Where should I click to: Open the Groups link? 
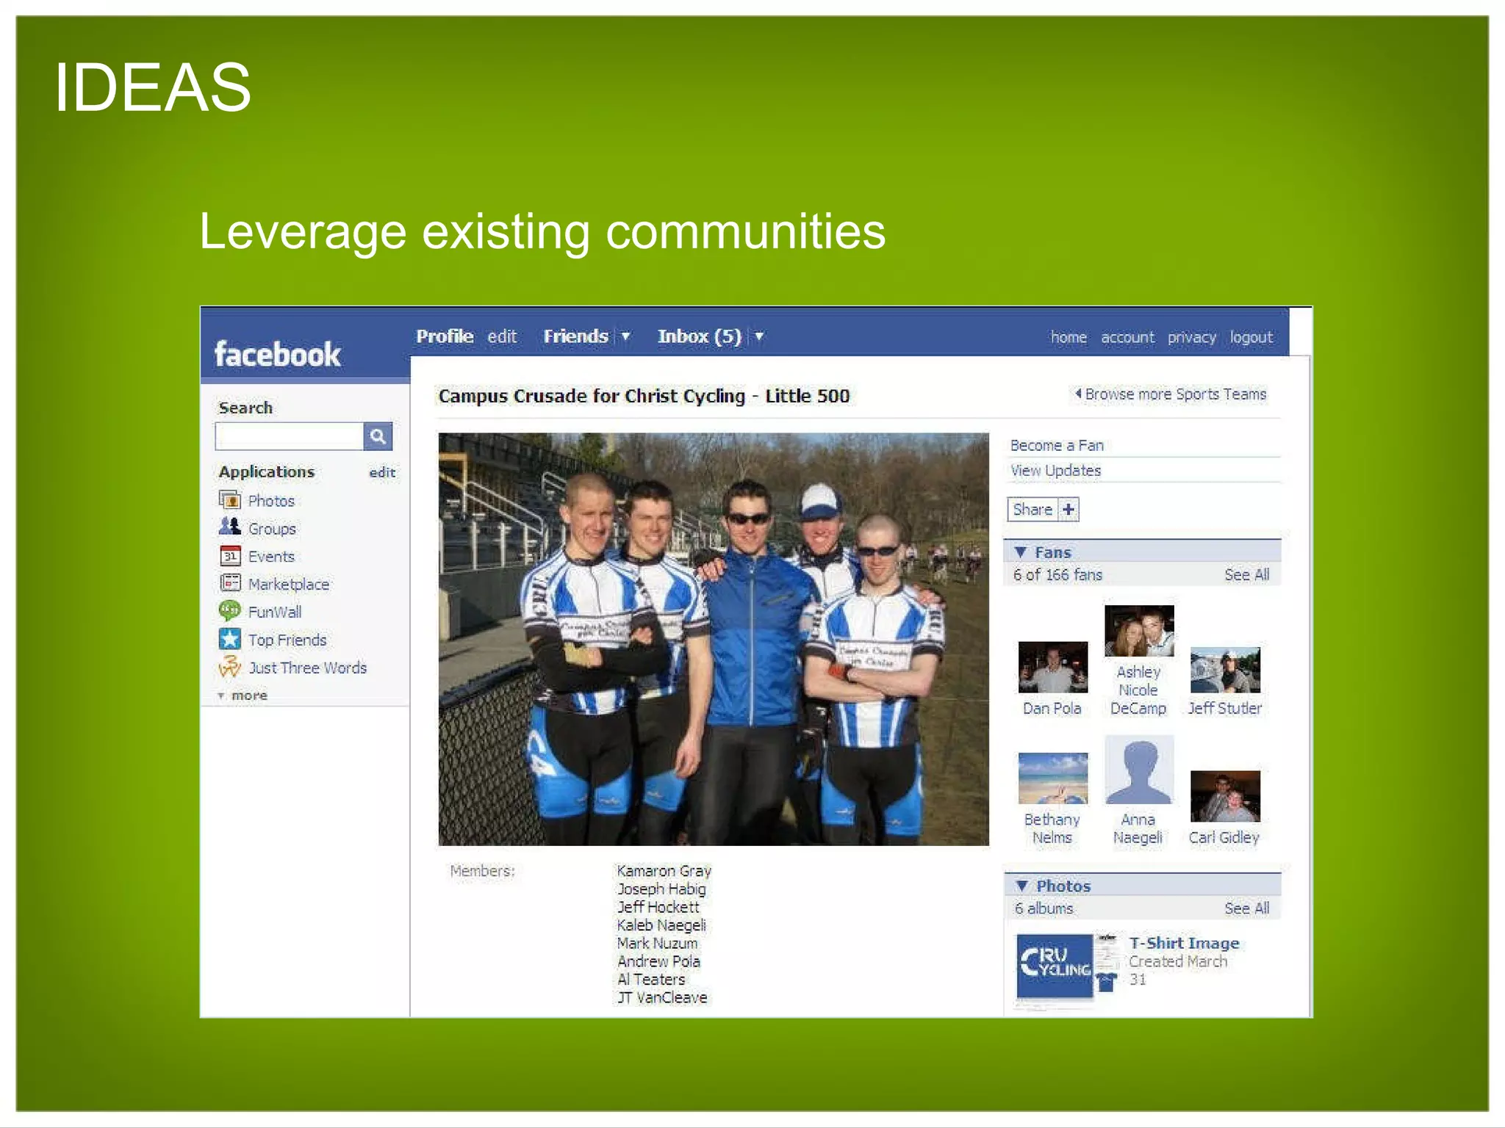pos(272,529)
